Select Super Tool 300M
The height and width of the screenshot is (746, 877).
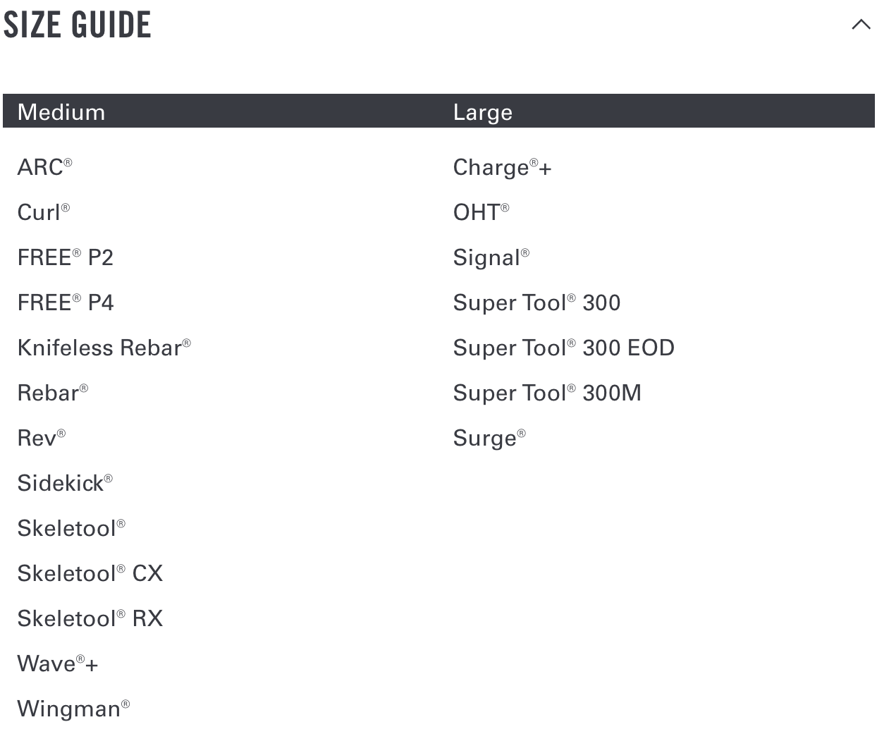[x=548, y=393]
